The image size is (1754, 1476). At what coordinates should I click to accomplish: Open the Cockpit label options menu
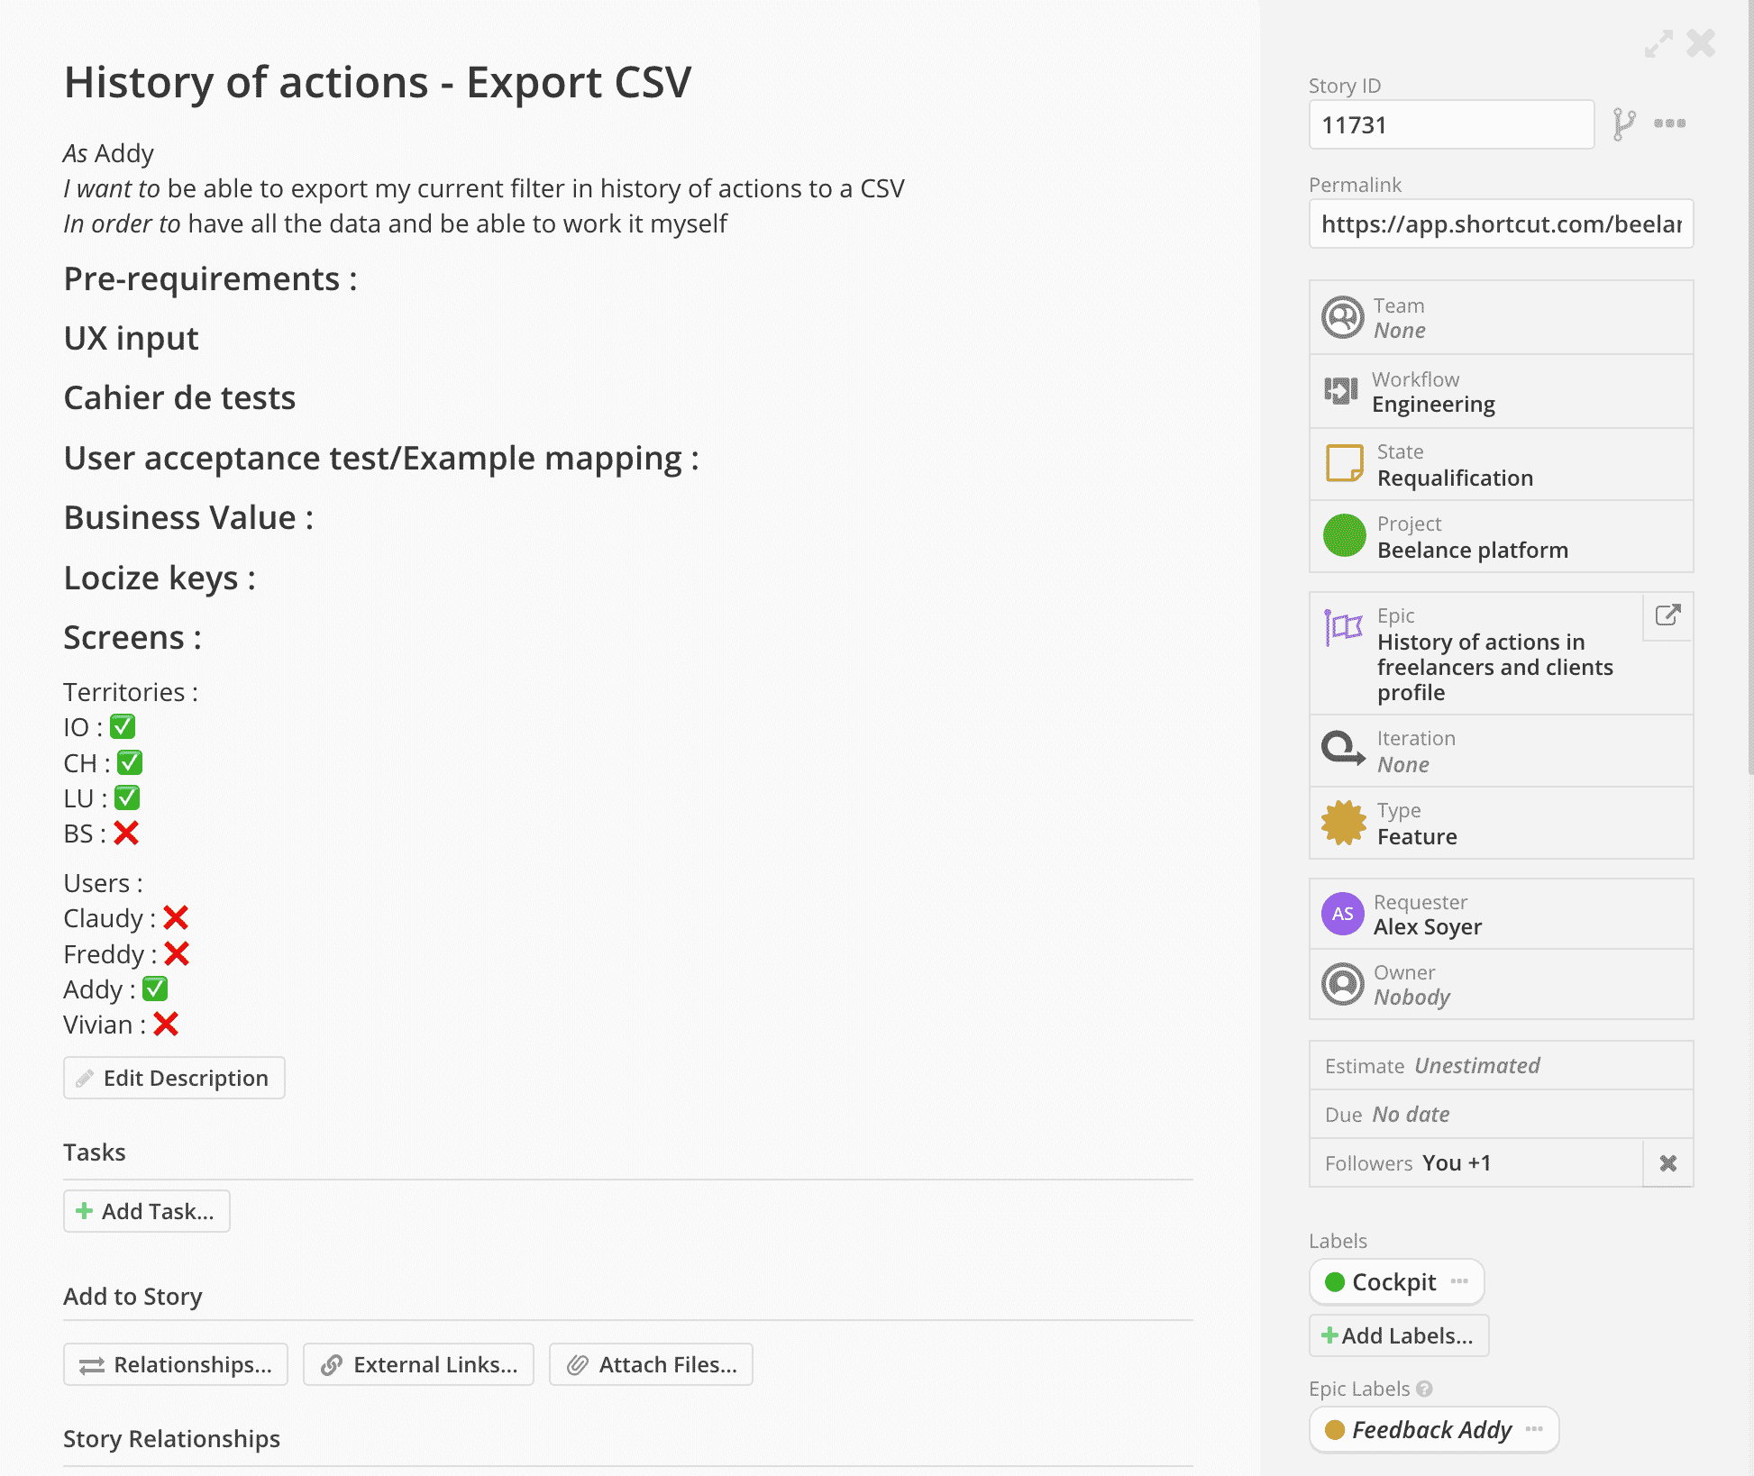point(1459,1281)
